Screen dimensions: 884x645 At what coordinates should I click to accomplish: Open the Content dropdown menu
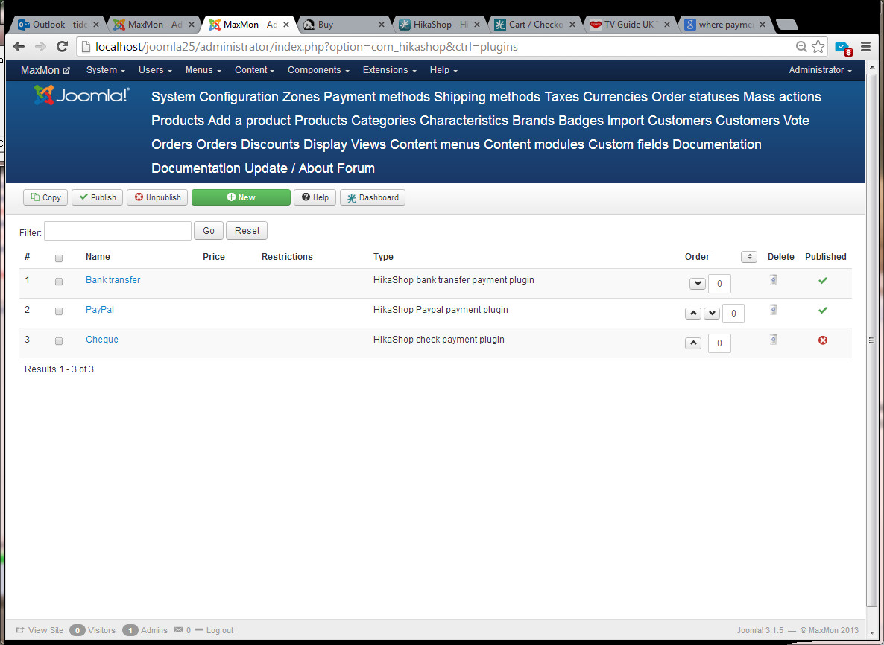pyautogui.click(x=254, y=70)
